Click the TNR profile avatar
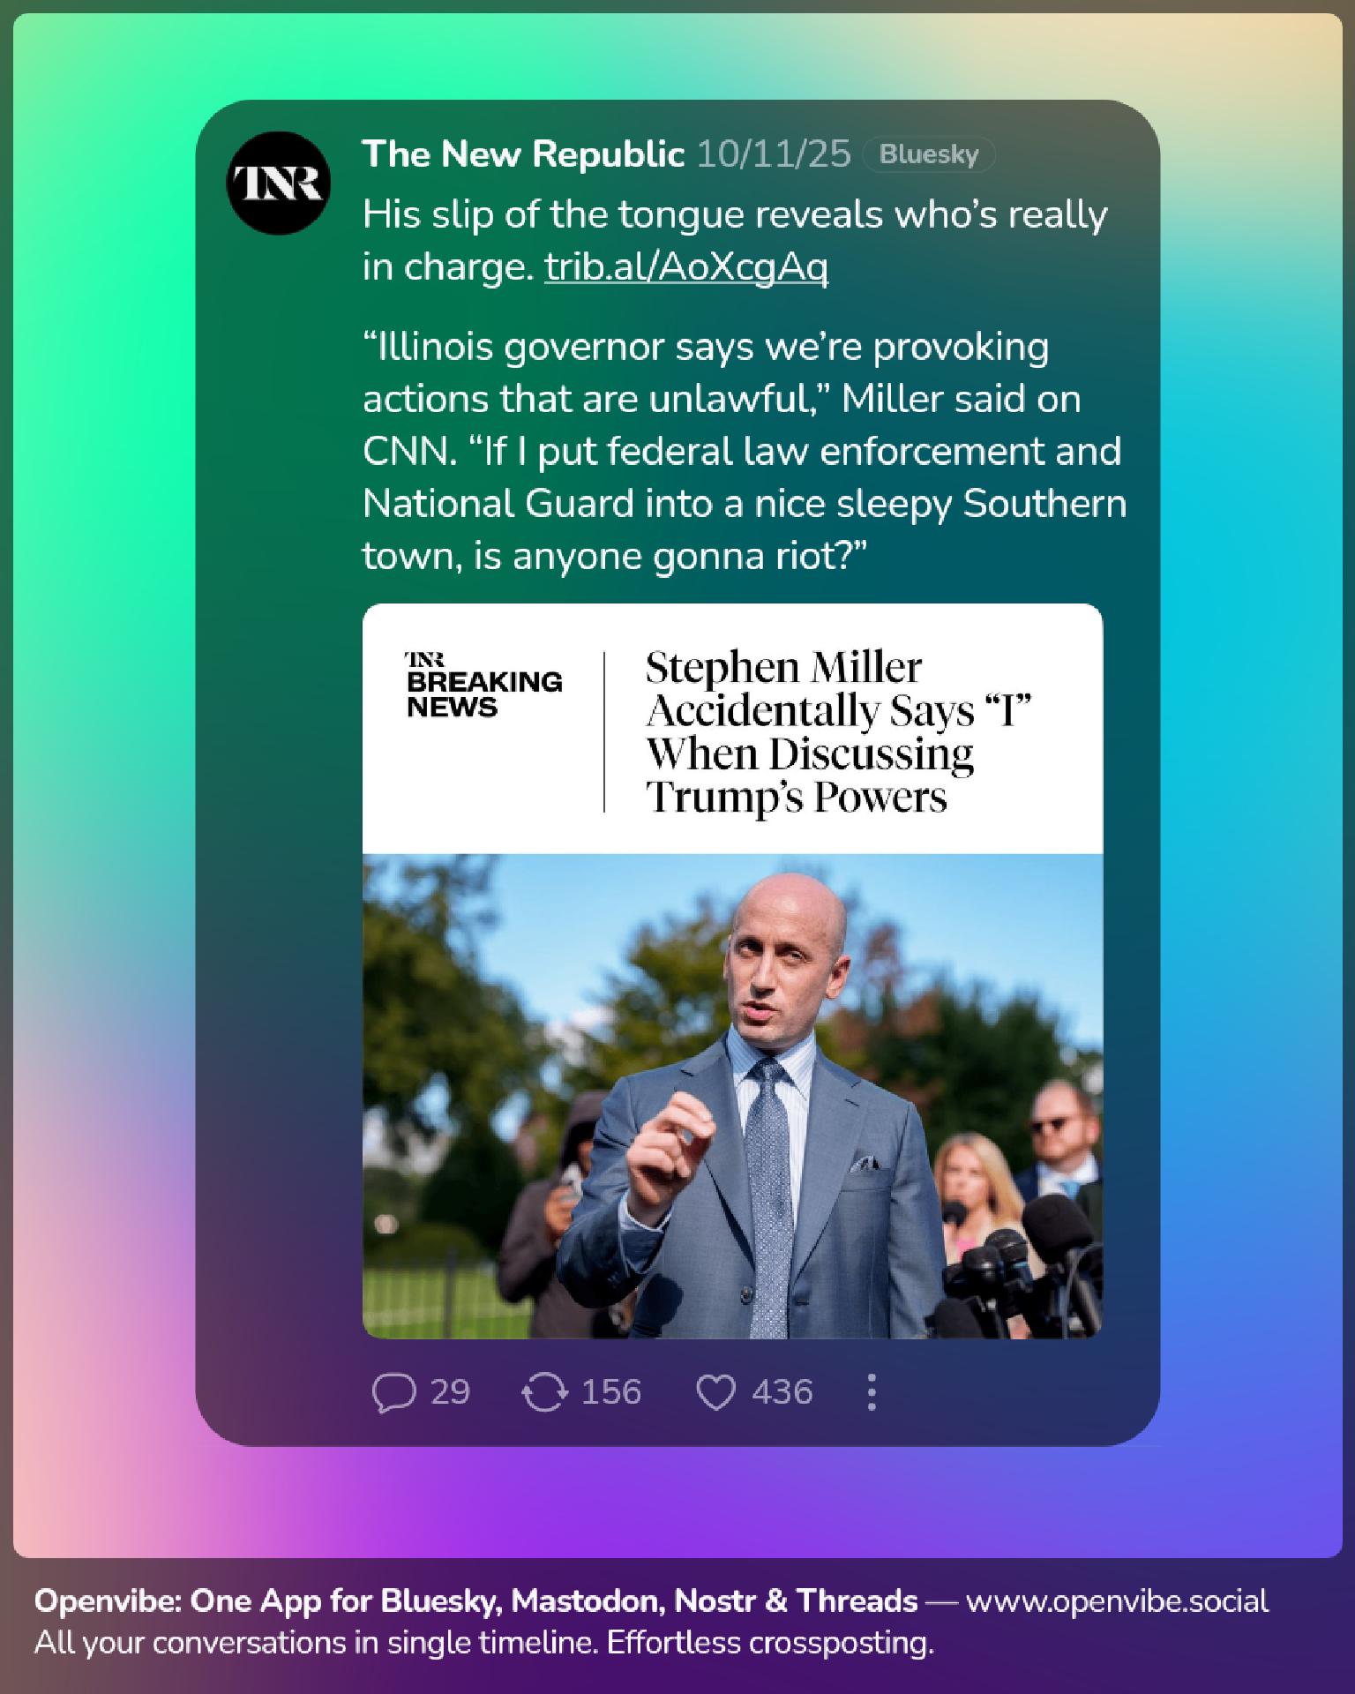This screenshot has height=1694, width=1355. (x=279, y=183)
